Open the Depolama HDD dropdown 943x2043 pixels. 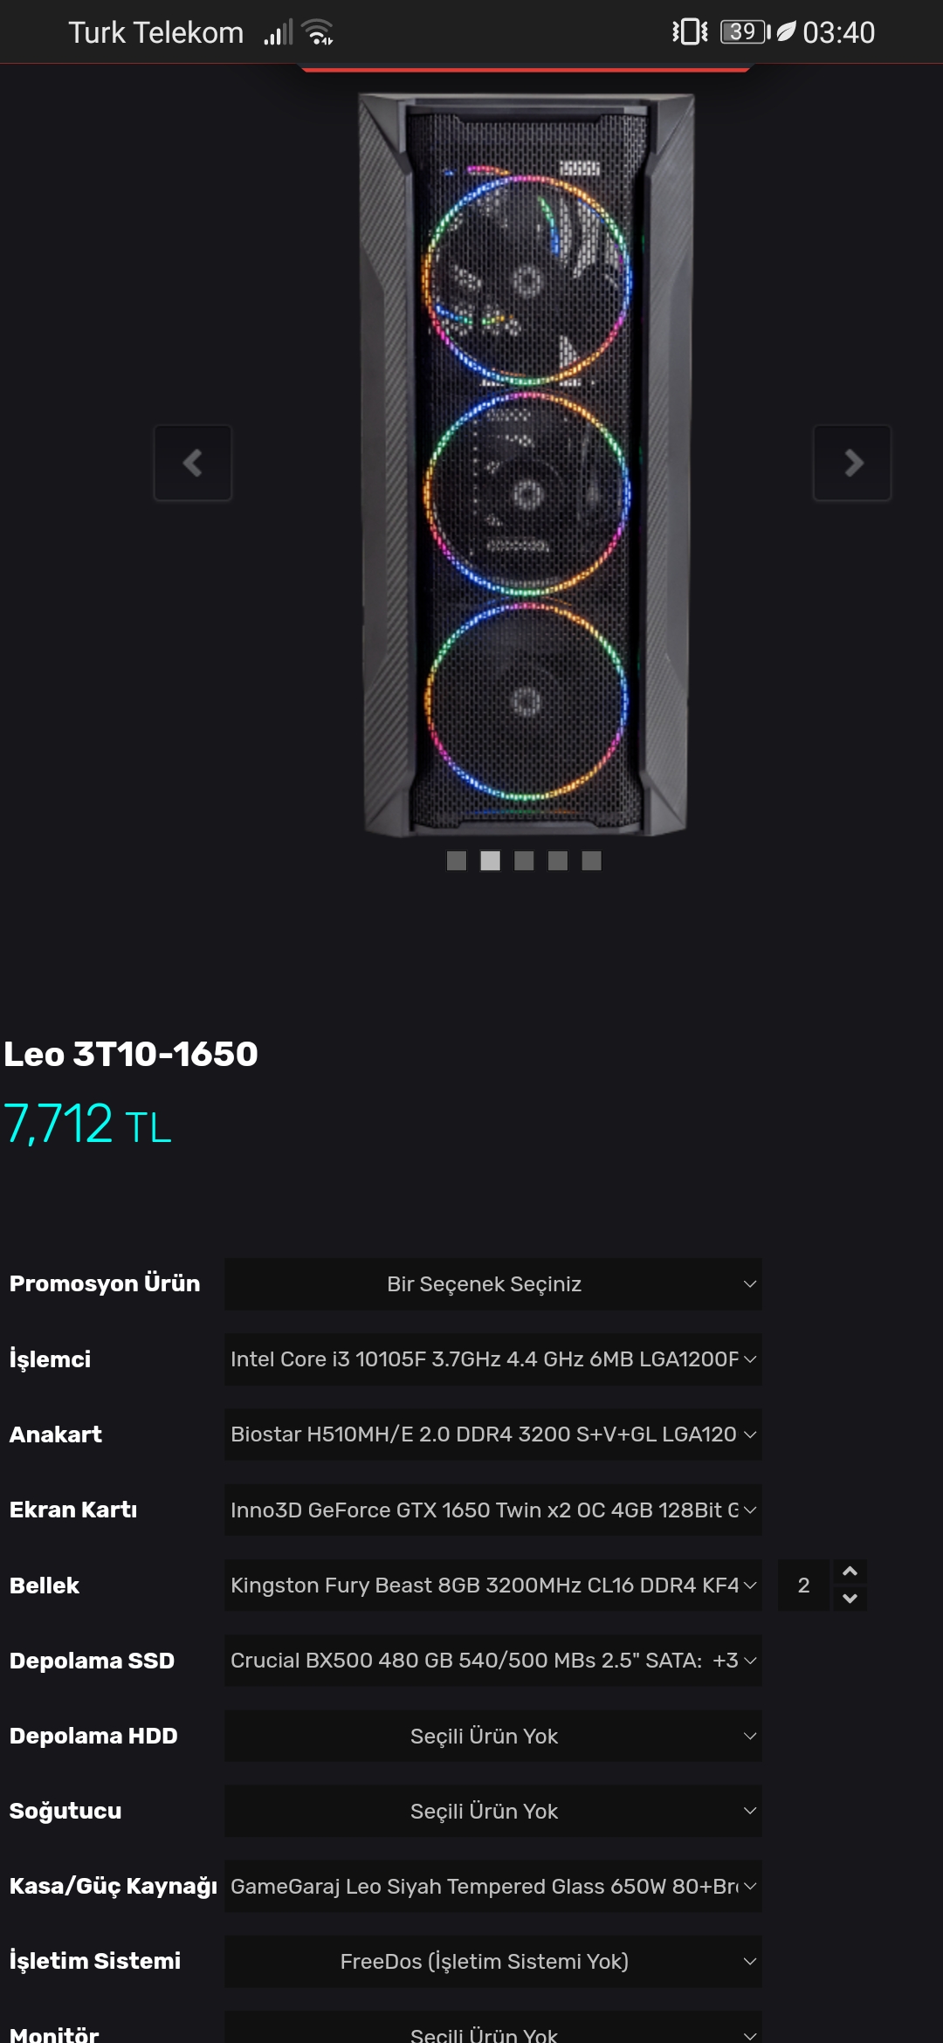[493, 1736]
